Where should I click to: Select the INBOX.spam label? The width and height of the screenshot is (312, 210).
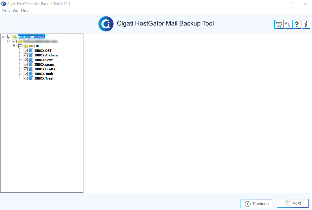[44, 65]
